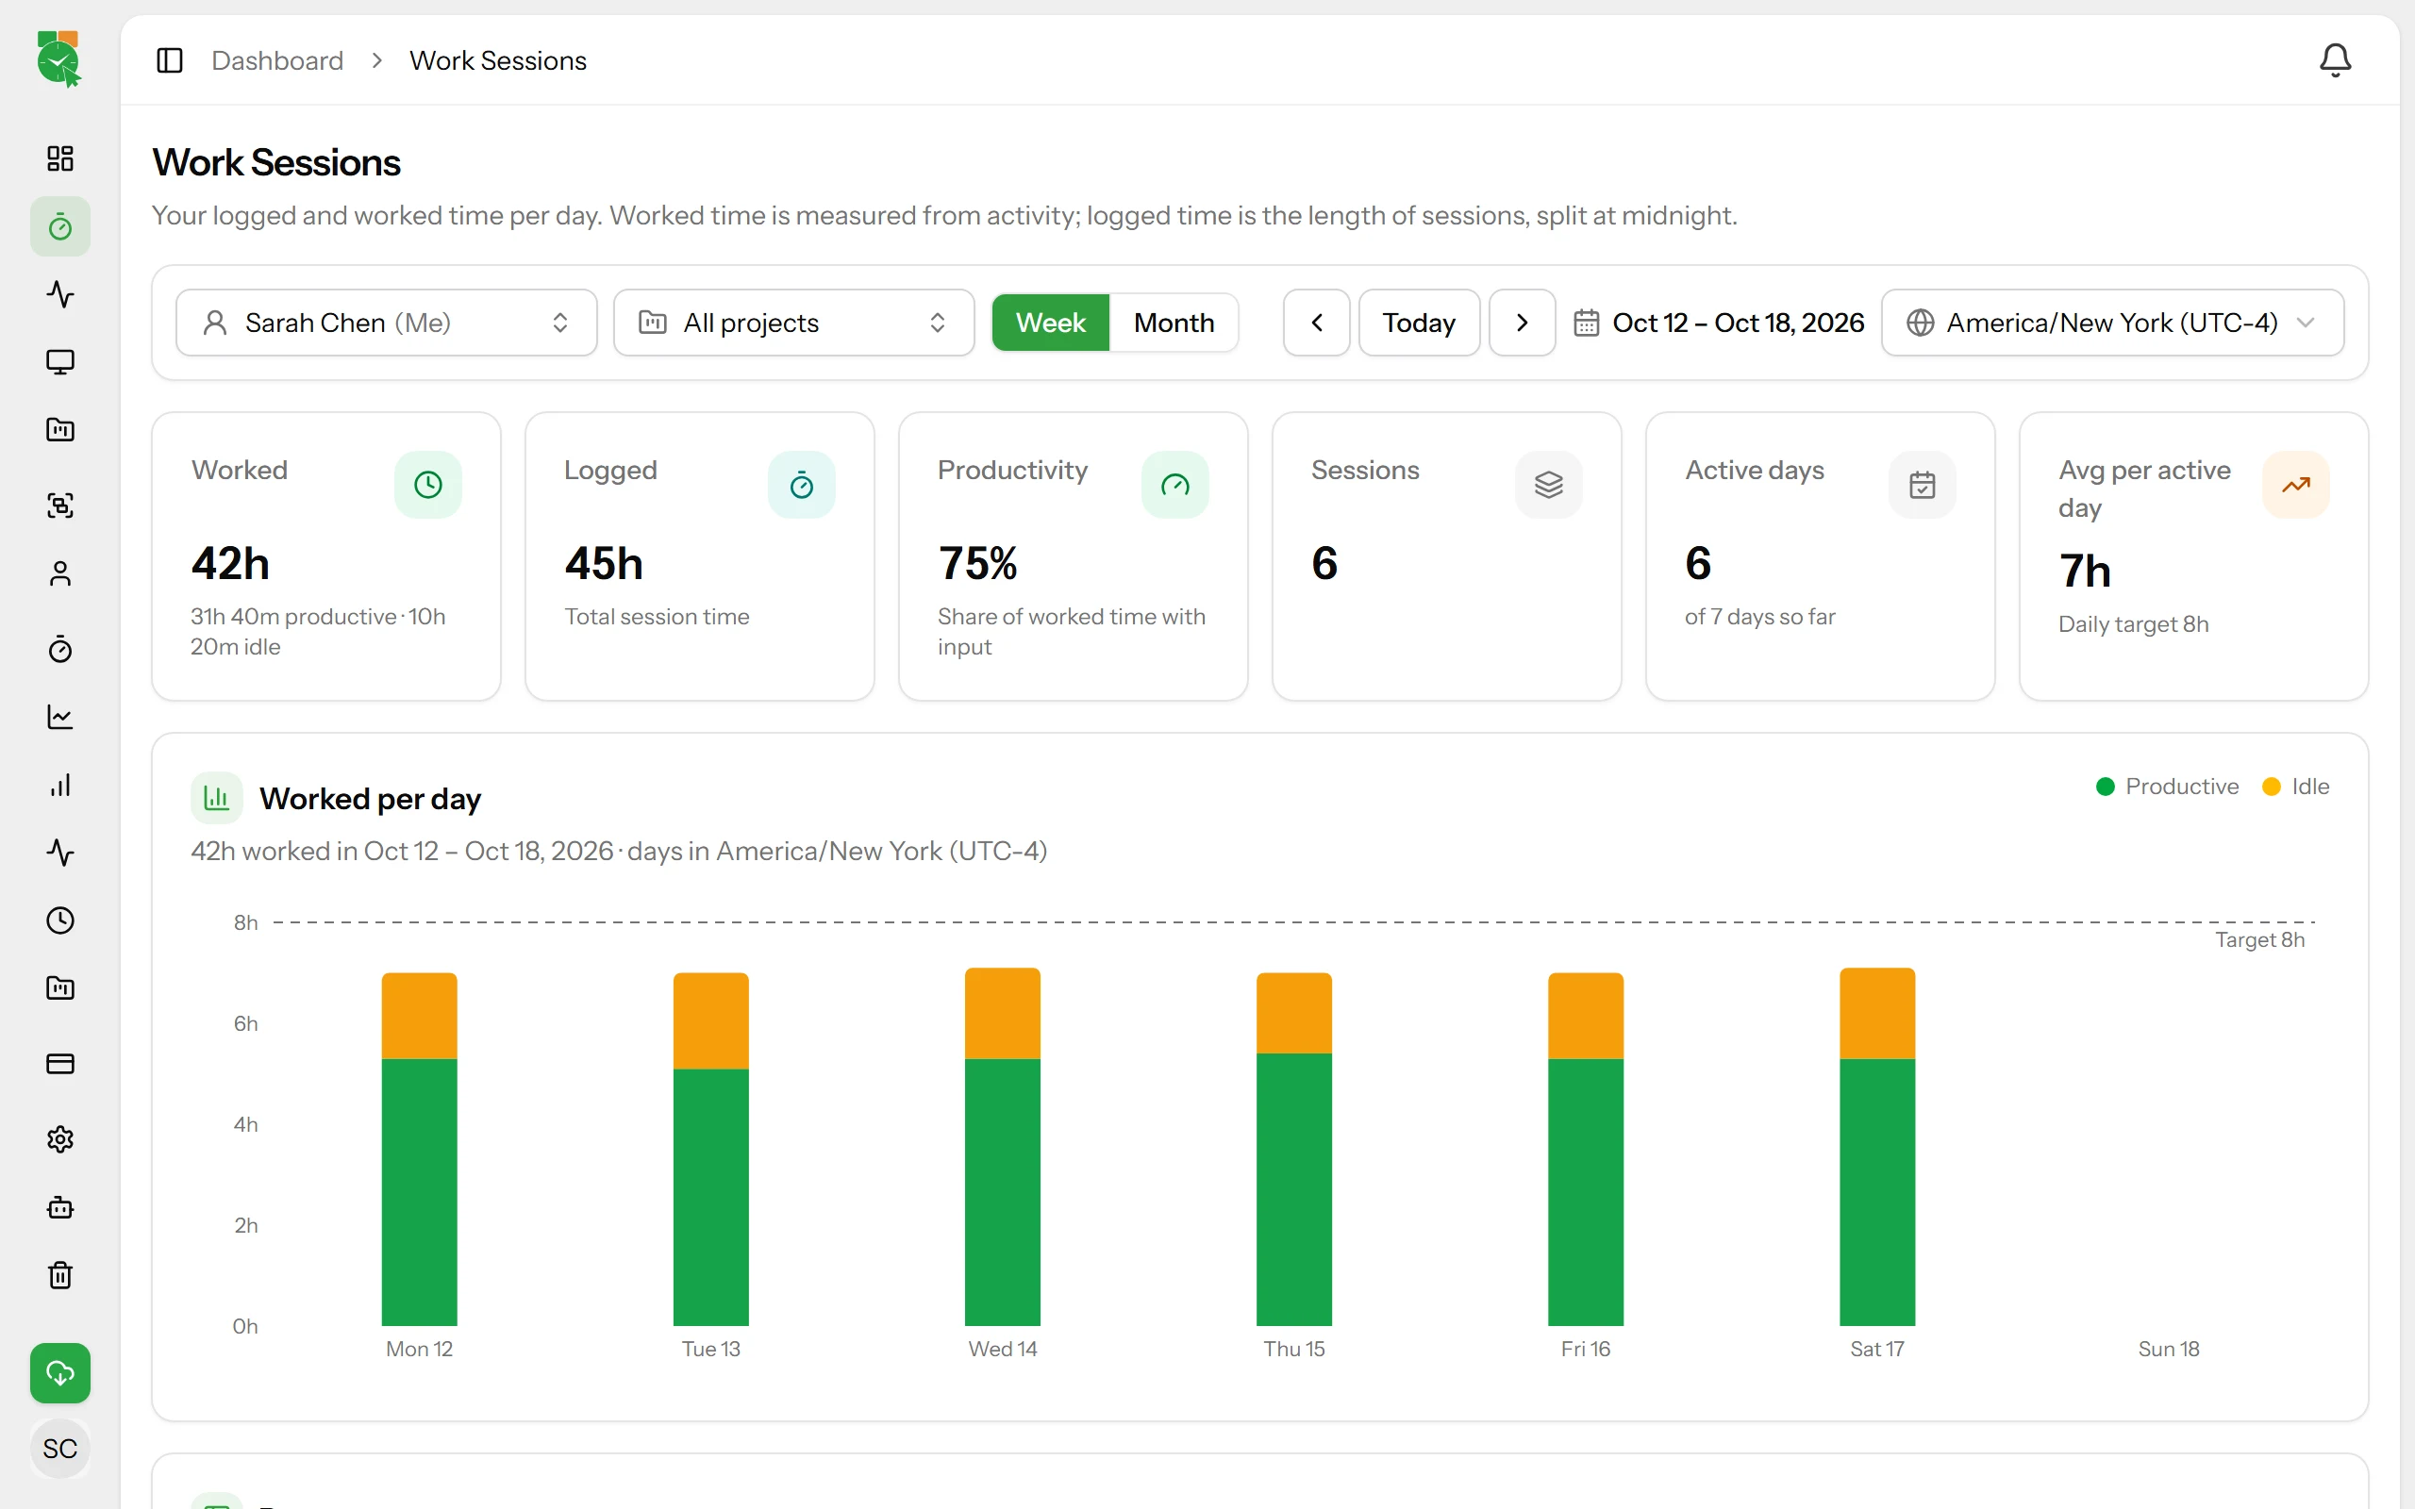Viewport: 2415px width, 1509px height.
Task: Open the notifications bell
Action: 2334,61
